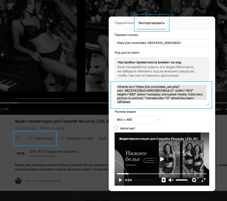Open the 853 × 480 video size dropdown
Viewport: 227px width, 201px height.
coord(138,120)
